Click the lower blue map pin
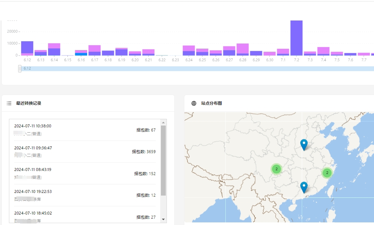The height and width of the screenshot is (225, 374). tap(304, 187)
